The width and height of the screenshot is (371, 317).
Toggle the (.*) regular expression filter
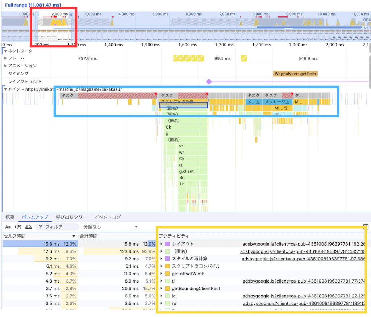click(x=18, y=227)
